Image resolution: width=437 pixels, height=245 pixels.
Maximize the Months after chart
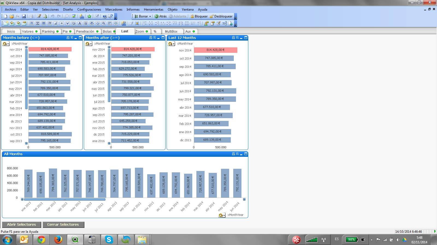pos(163,38)
